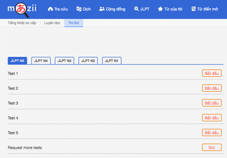The width and height of the screenshot is (227, 158).
Task: Click the people icon for Cộng đồng
Action: coord(102,9)
